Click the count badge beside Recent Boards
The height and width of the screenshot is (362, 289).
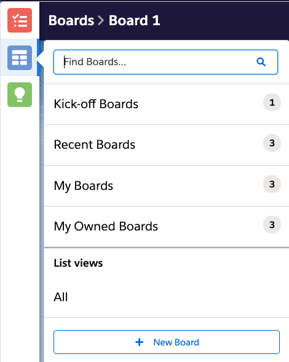(272, 143)
